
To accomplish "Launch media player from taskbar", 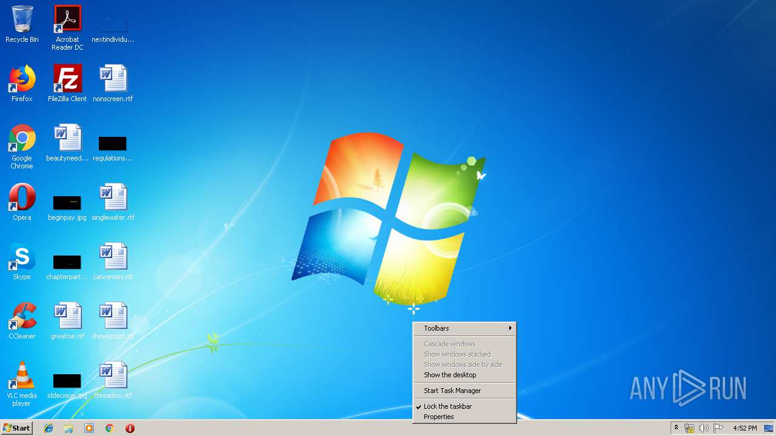I will point(89,428).
